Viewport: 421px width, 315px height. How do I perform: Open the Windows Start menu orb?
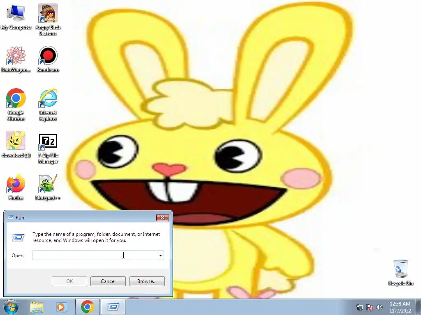click(x=11, y=307)
